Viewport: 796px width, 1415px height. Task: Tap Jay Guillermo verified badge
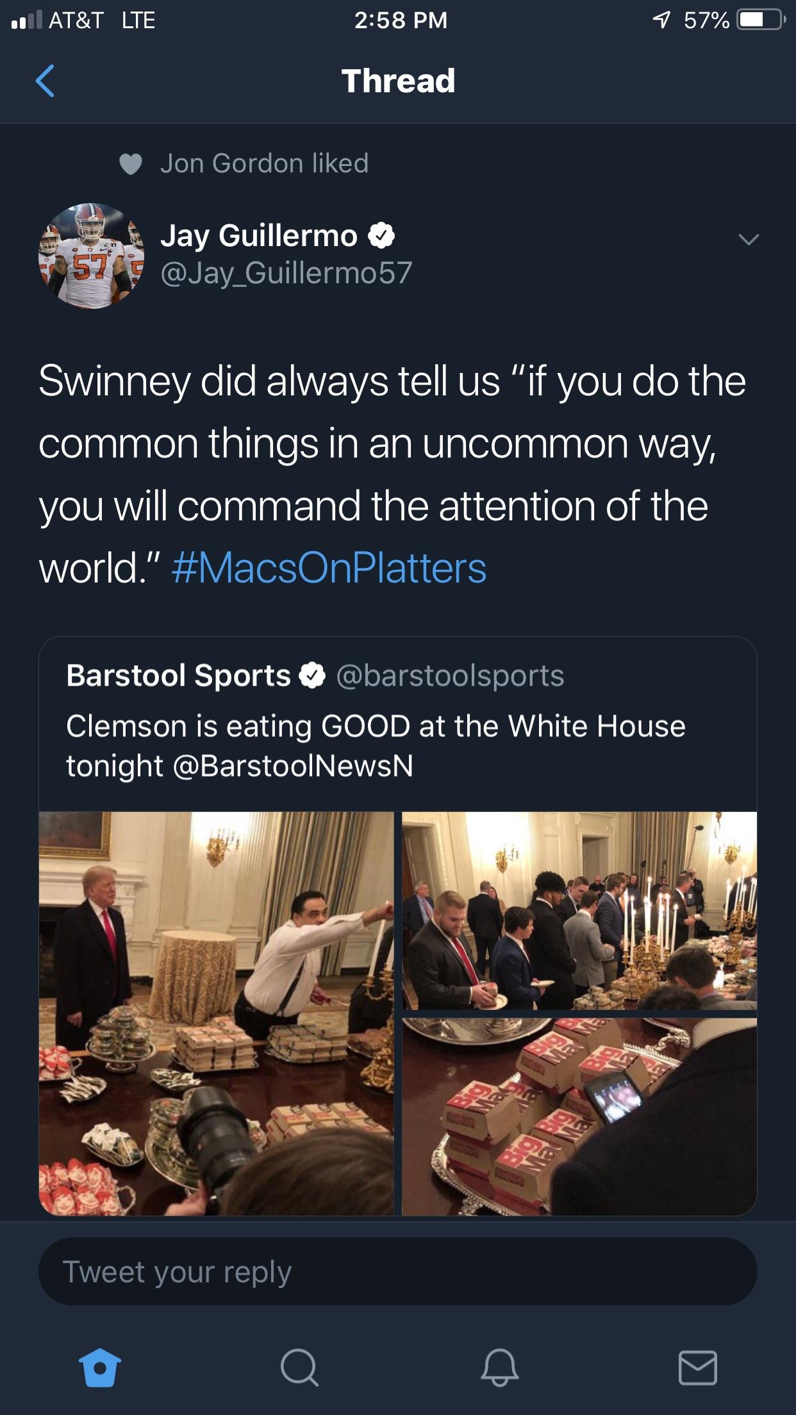tap(381, 236)
